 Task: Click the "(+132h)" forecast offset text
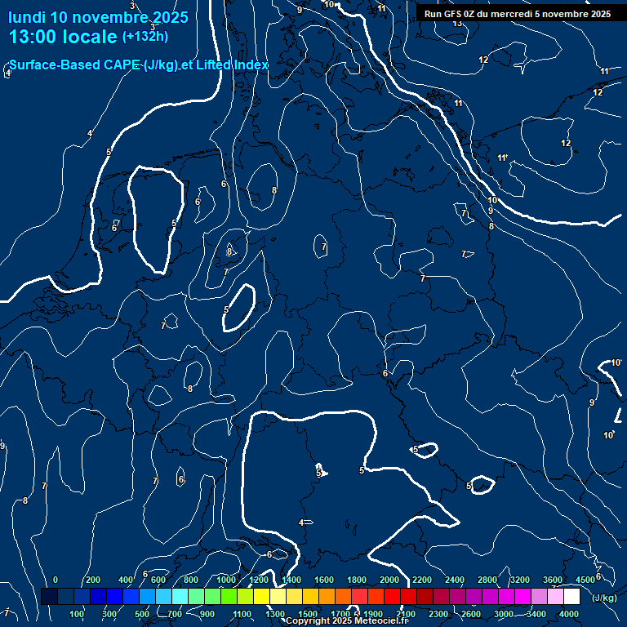pyautogui.click(x=145, y=37)
